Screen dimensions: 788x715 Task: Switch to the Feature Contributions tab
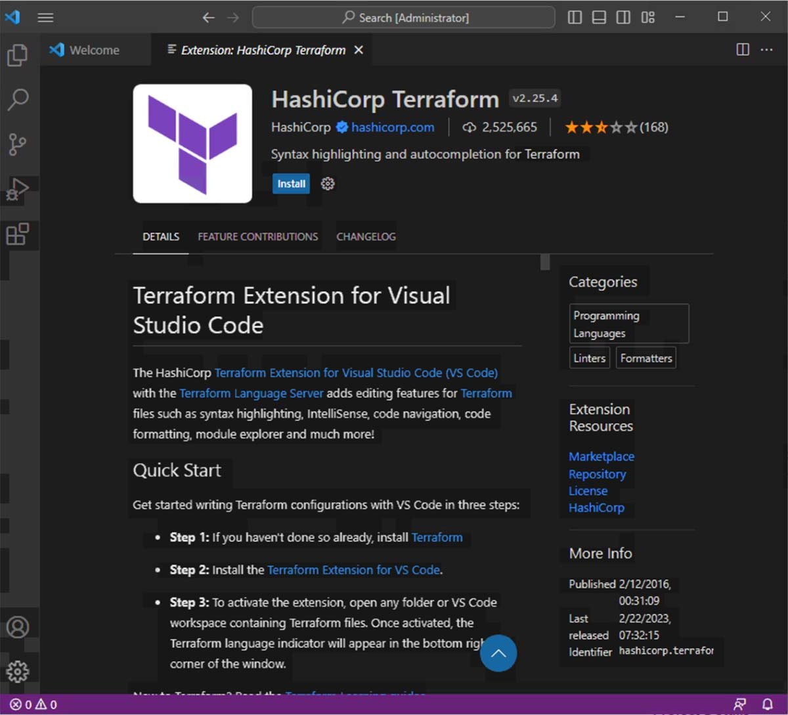point(257,236)
